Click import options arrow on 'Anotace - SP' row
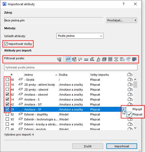Viewport: 145px width, 152px height. tap(124, 109)
